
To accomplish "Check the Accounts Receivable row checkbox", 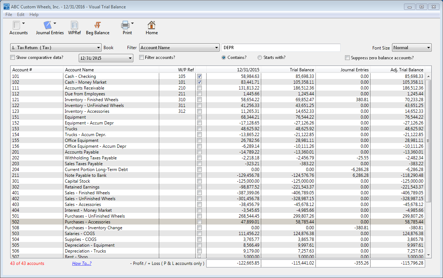I will tap(199, 88).
